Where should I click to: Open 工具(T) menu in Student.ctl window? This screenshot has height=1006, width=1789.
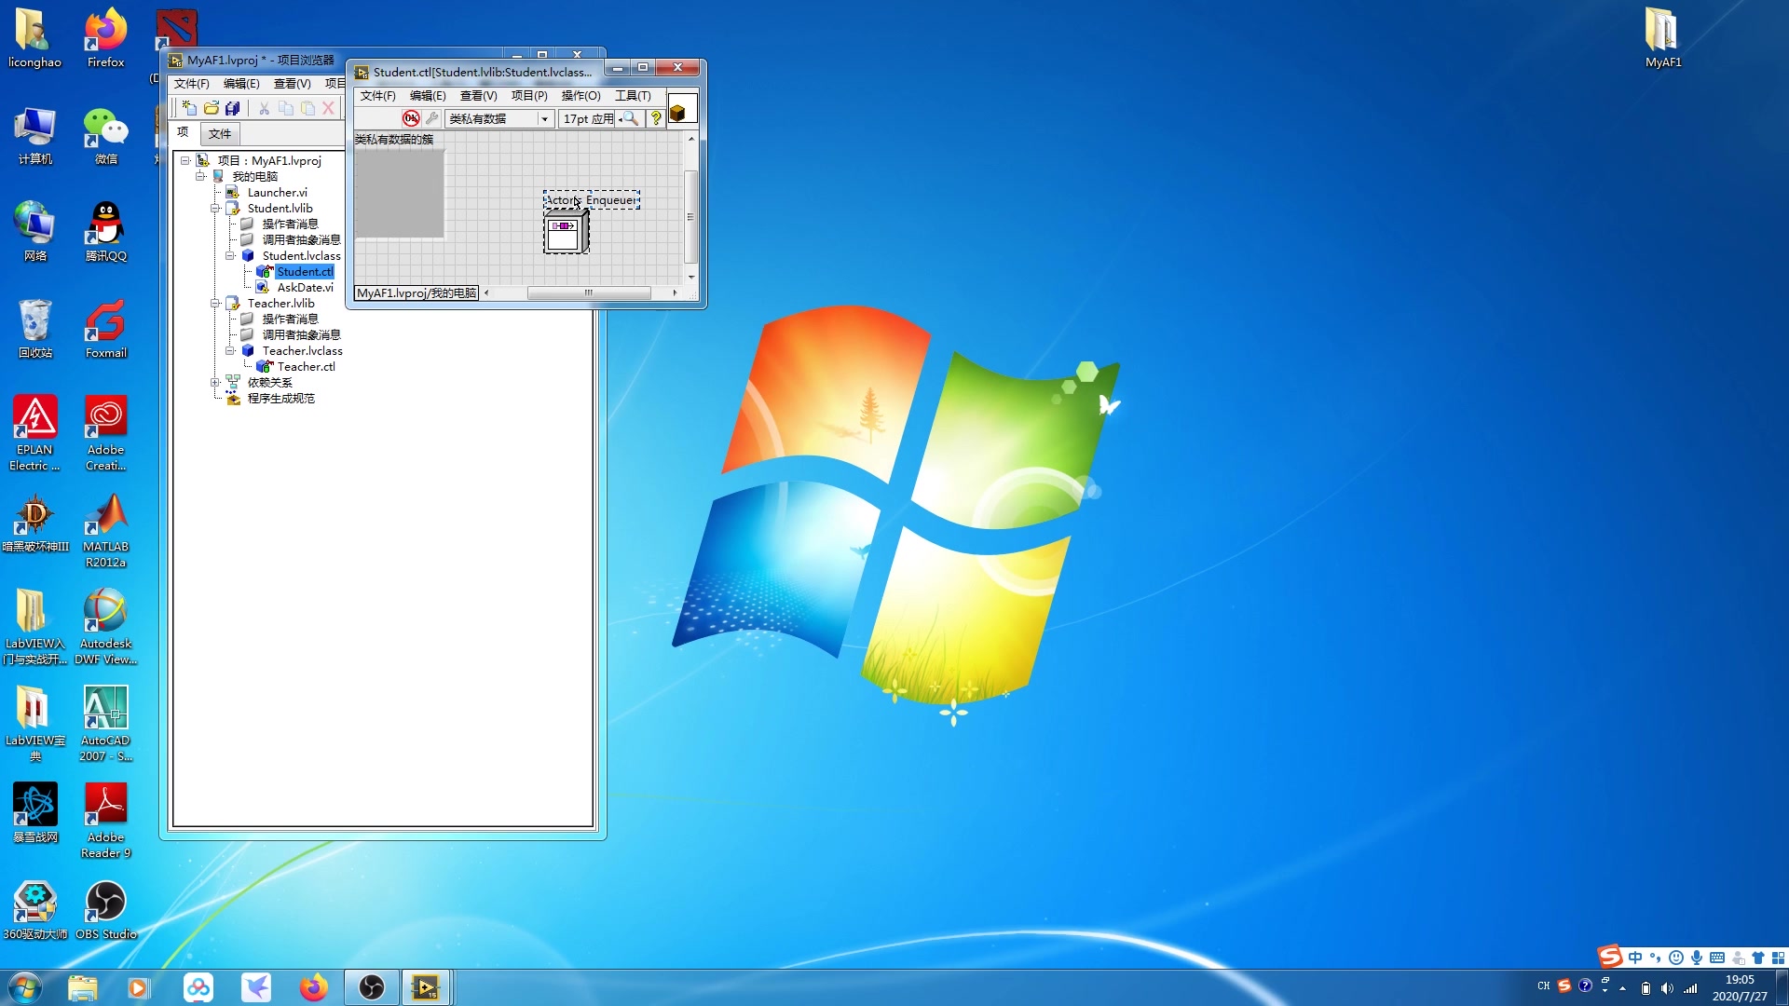click(633, 96)
